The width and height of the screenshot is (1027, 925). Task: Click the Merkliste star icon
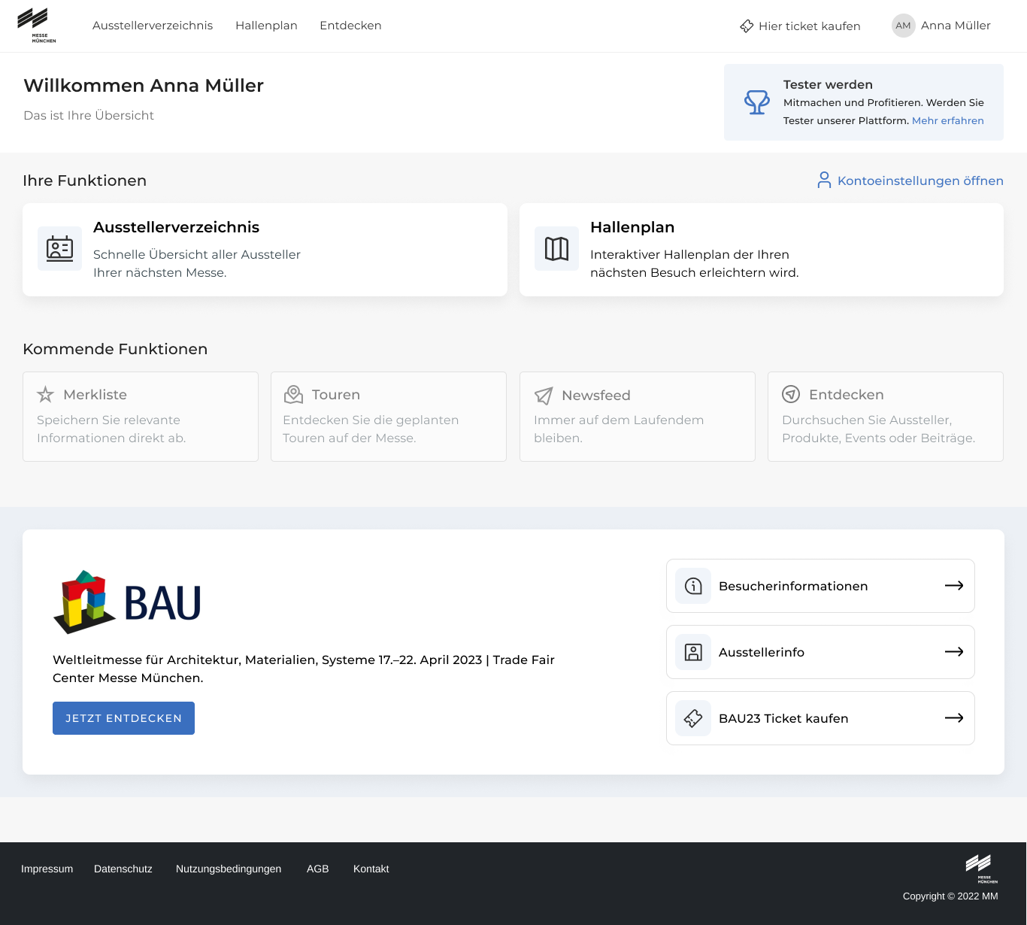point(46,394)
